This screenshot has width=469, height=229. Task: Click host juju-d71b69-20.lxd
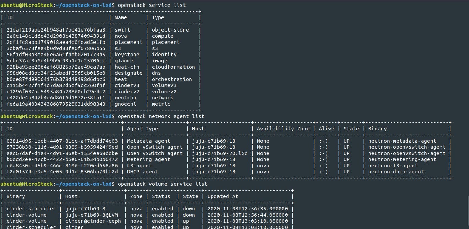(220, 153)
